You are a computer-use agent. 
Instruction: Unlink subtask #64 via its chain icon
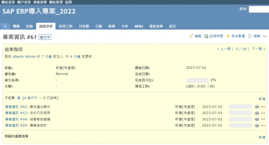[257, 119]
